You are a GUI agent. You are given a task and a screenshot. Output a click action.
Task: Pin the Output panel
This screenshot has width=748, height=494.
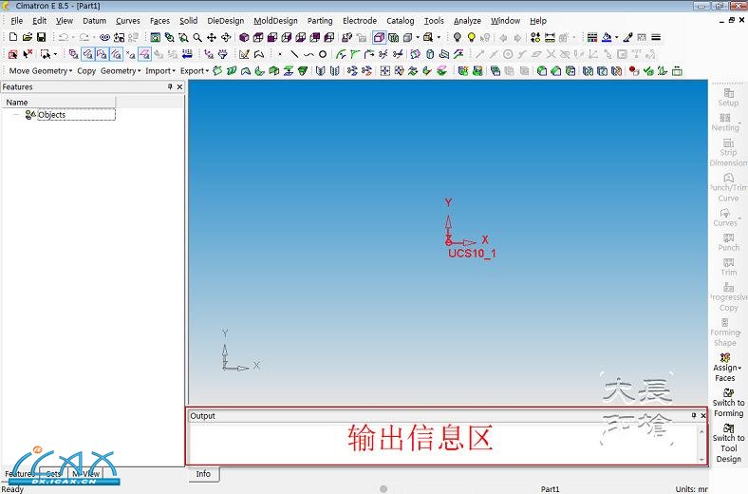(694, 415)
